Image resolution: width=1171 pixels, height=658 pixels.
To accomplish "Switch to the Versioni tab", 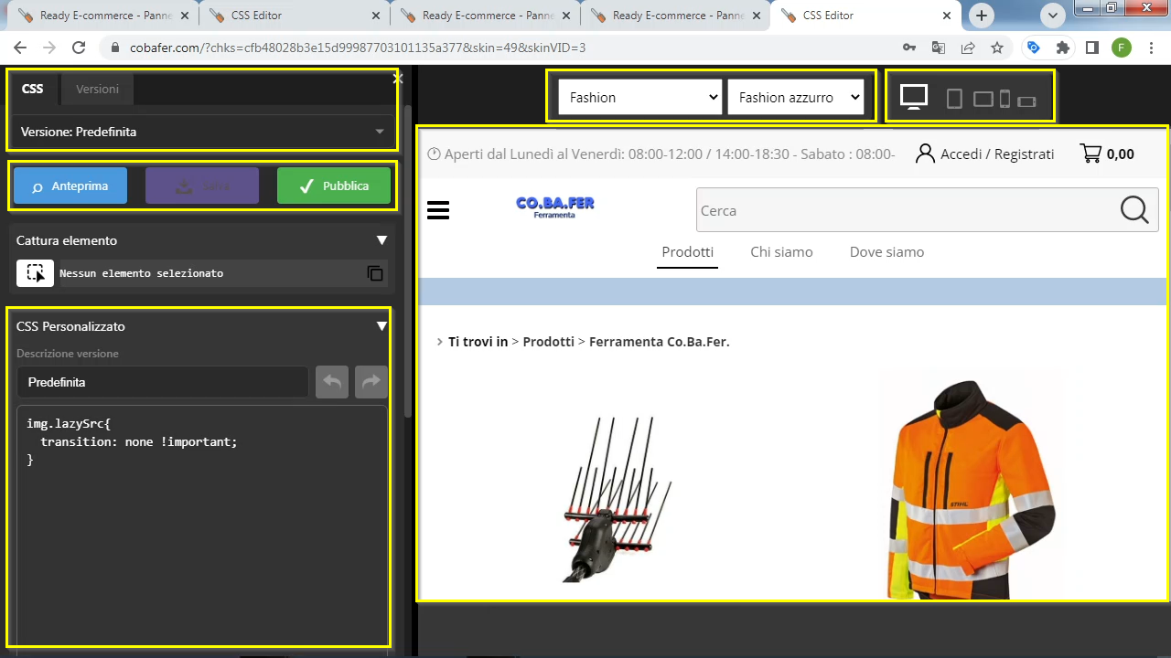I will tap(97, 89).
